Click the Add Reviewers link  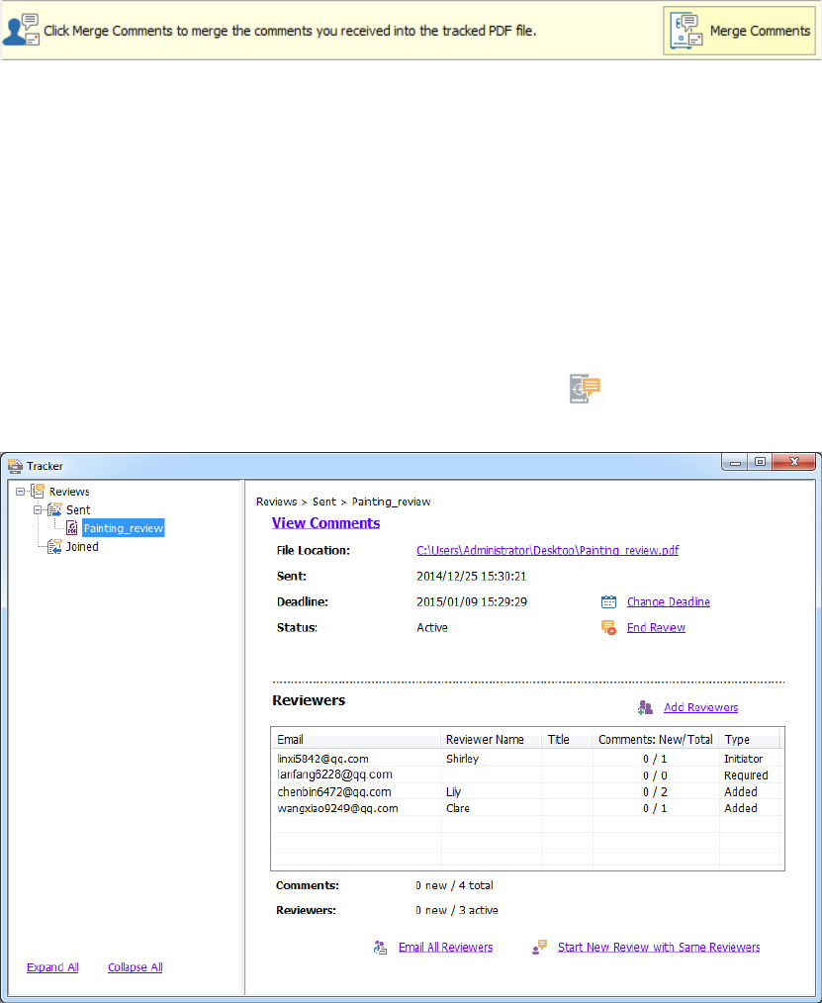701,707
